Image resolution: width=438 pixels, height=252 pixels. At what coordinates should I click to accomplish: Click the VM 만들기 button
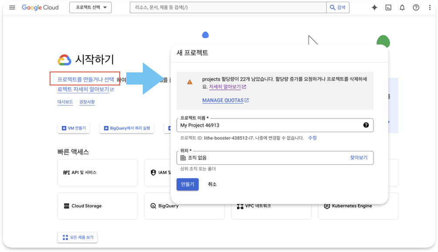pos(74,128)
